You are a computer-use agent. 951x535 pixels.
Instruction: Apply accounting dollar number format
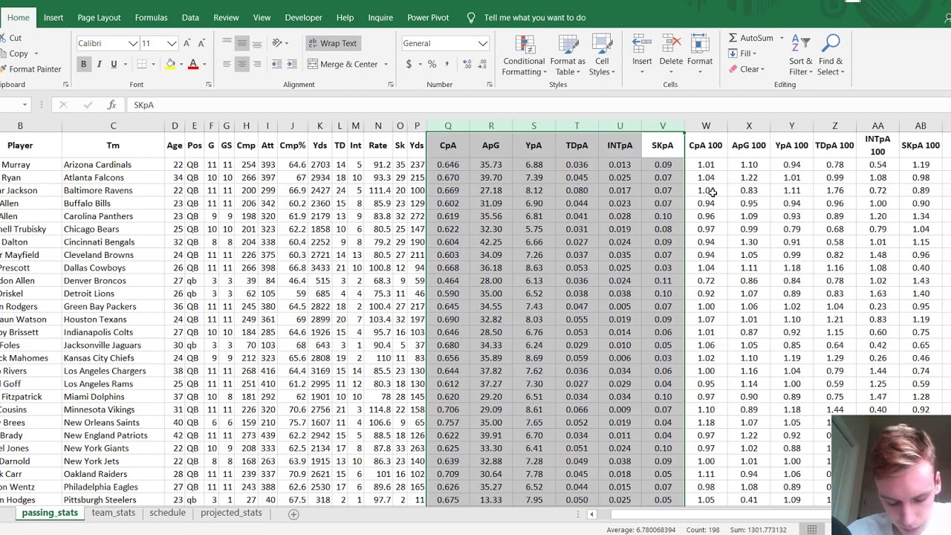tap(409, 65)
